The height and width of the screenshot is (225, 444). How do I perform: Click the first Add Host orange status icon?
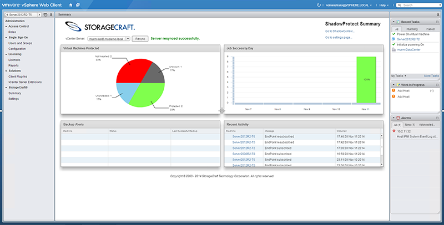[x=393, y=90]
